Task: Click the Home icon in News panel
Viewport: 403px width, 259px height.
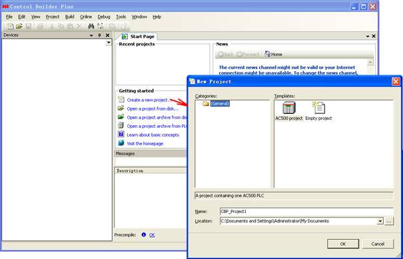Action: pyautogui.click(x=268, y=54)
